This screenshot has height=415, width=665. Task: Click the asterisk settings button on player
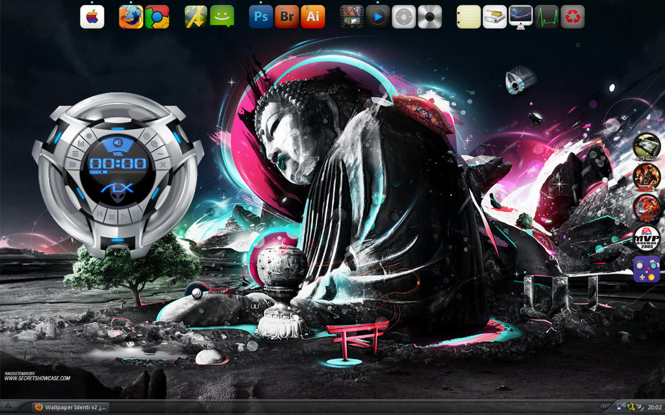89,136
